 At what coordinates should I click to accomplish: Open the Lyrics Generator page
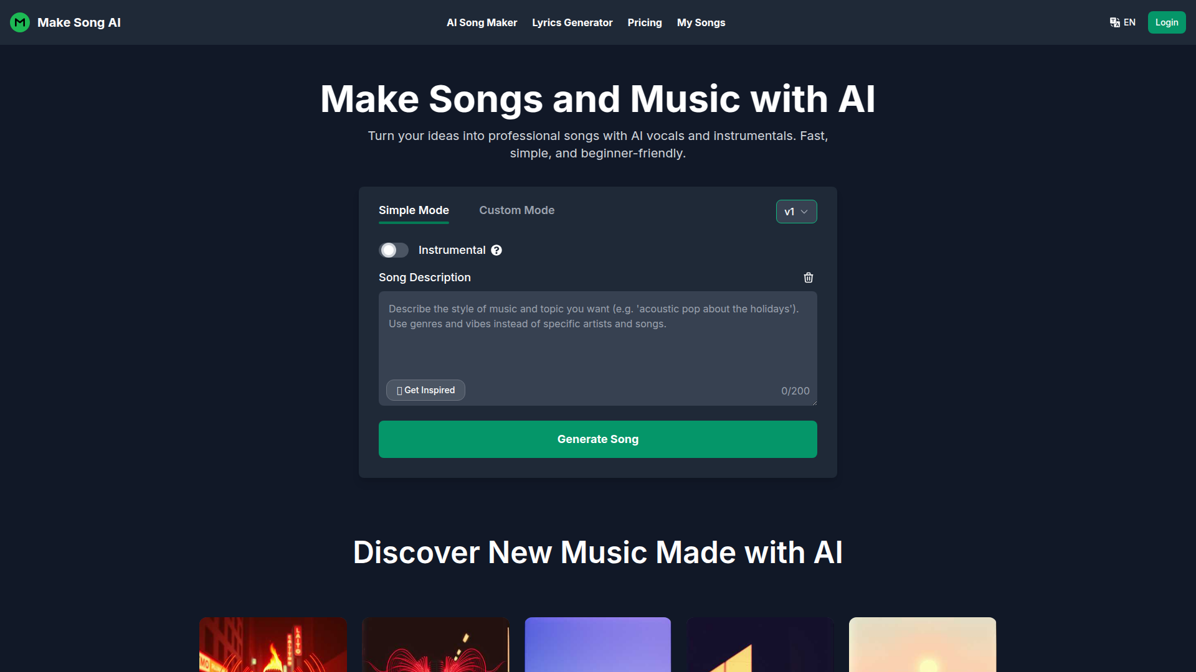[572, 22]
